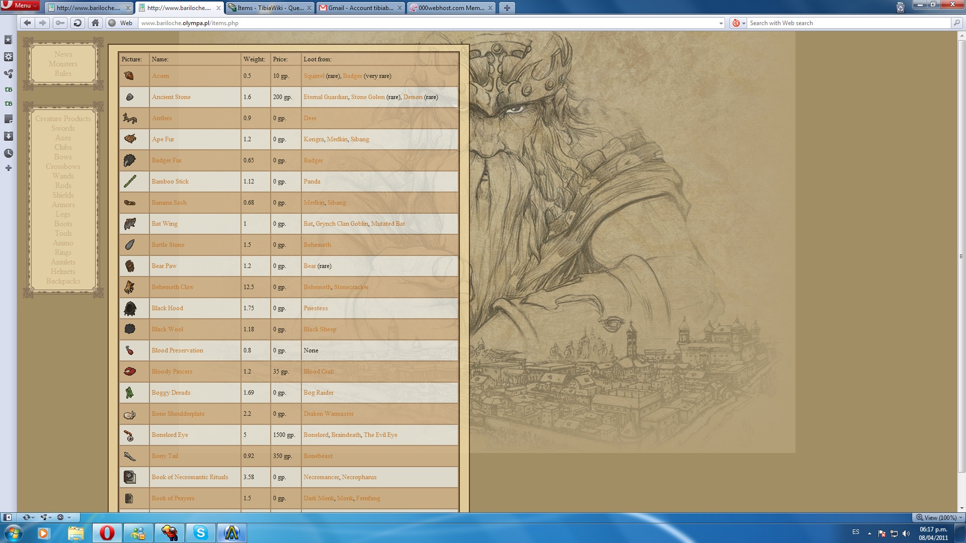
Task: Go to the home page button
Action: 95,23
